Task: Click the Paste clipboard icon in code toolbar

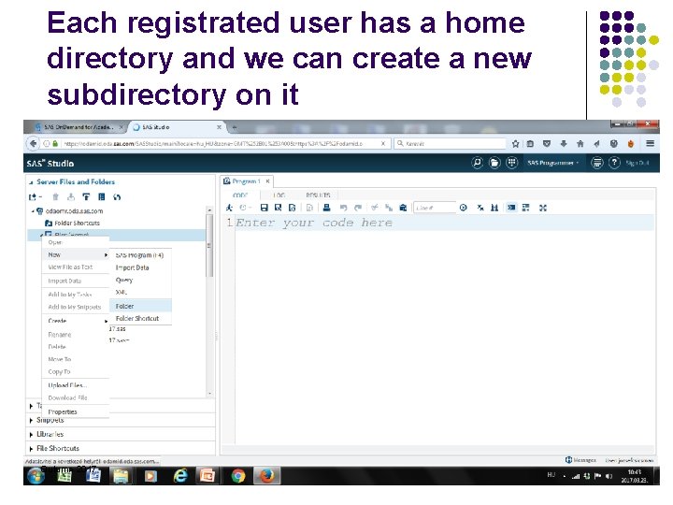Action: (x=403, y=208)
